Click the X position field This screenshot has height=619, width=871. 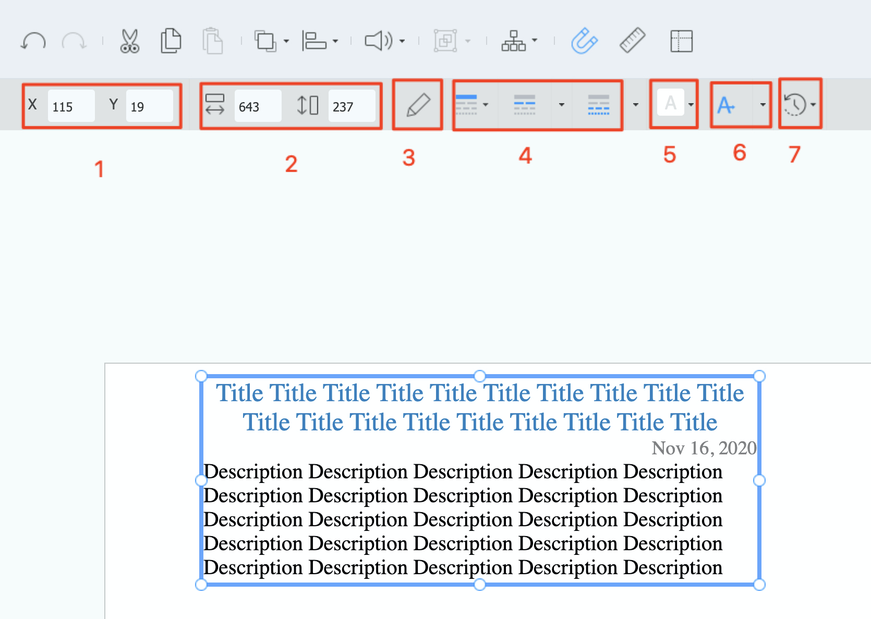(x=71, y=106)
